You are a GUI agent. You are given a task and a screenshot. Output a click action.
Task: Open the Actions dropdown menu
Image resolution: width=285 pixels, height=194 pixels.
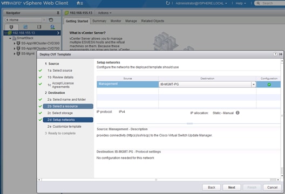[105, 13]
